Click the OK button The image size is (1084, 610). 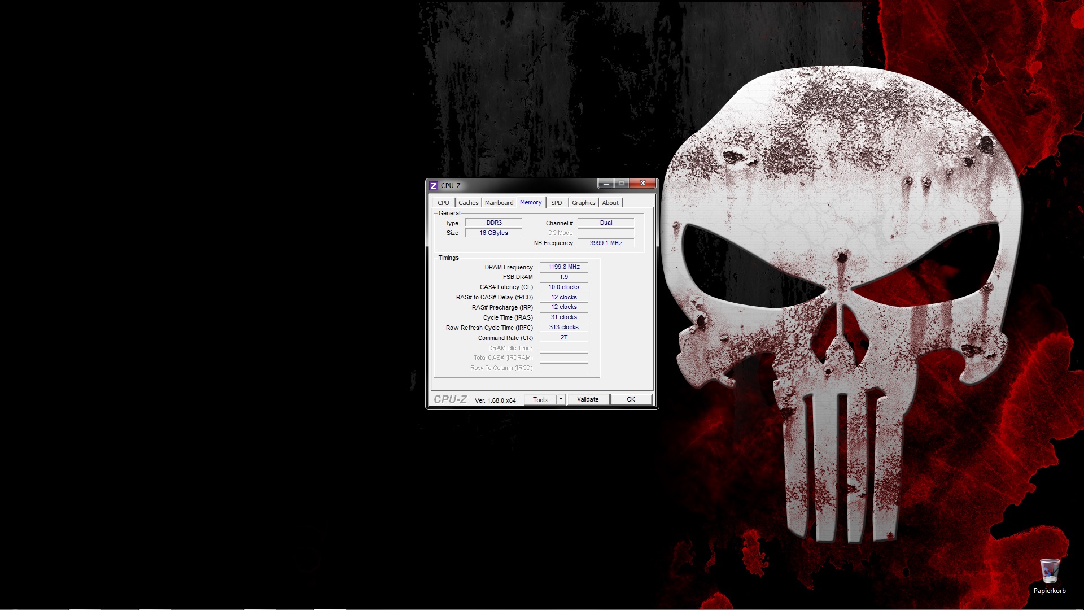click(631, 399)
